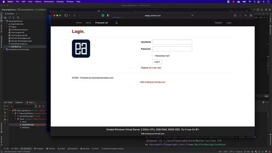Image resolution: width=272 pixels, height=153 pixels.
Task: Click the privacy shield icon in Safari
Action: point(108,15)
